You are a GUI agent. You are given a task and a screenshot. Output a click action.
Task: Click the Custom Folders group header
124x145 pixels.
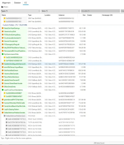(15, 25)
